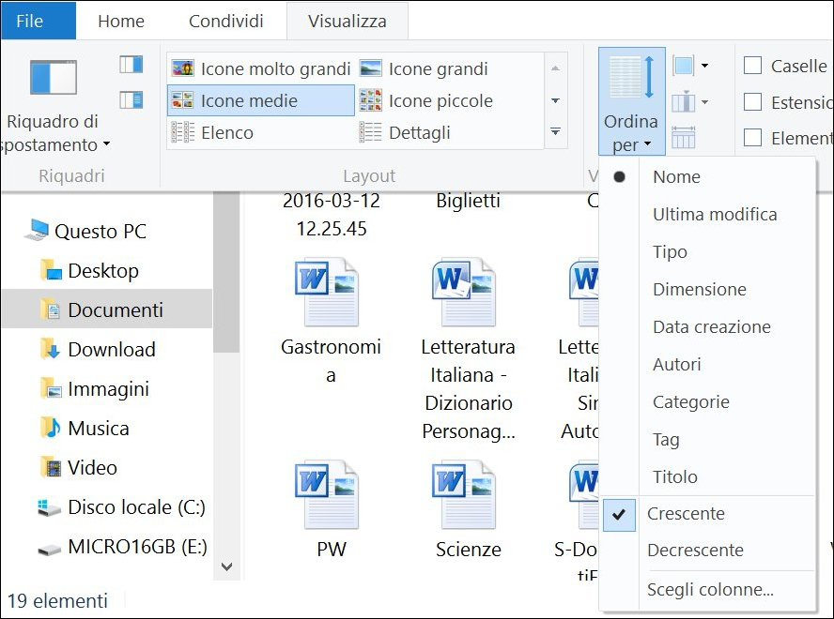Viewport: 834px width, 619px height.
Task: Open the Ordina per dropdown
Action: [631, 132]
